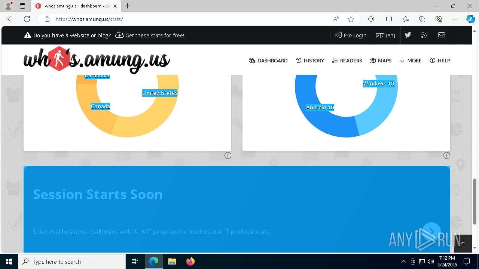479x269 pixels.
Task: Open the Twitter icon link
Action: click(x=408, y=35)
